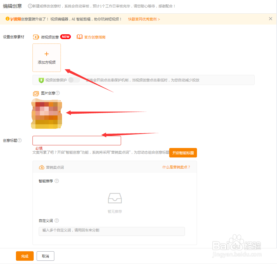Click the NEW badge next to 微视频创意
Image resolution: width=277 pixels, height=264 pixels.
[x=66, y=37]
